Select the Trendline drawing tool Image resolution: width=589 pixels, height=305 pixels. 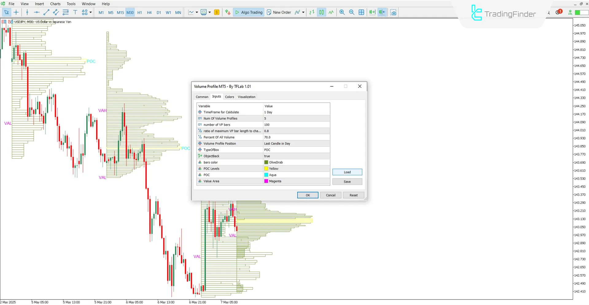pos(46,12)
